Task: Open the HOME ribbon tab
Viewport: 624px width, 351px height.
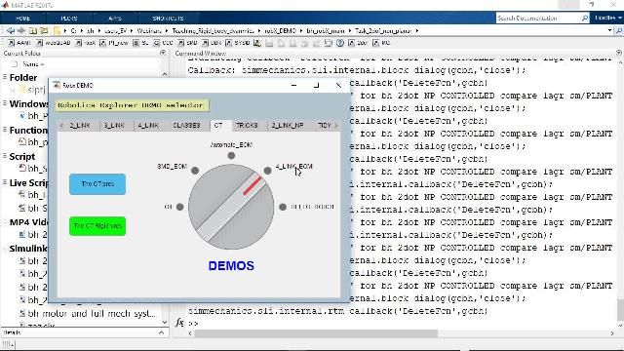Action: (23, 19)
